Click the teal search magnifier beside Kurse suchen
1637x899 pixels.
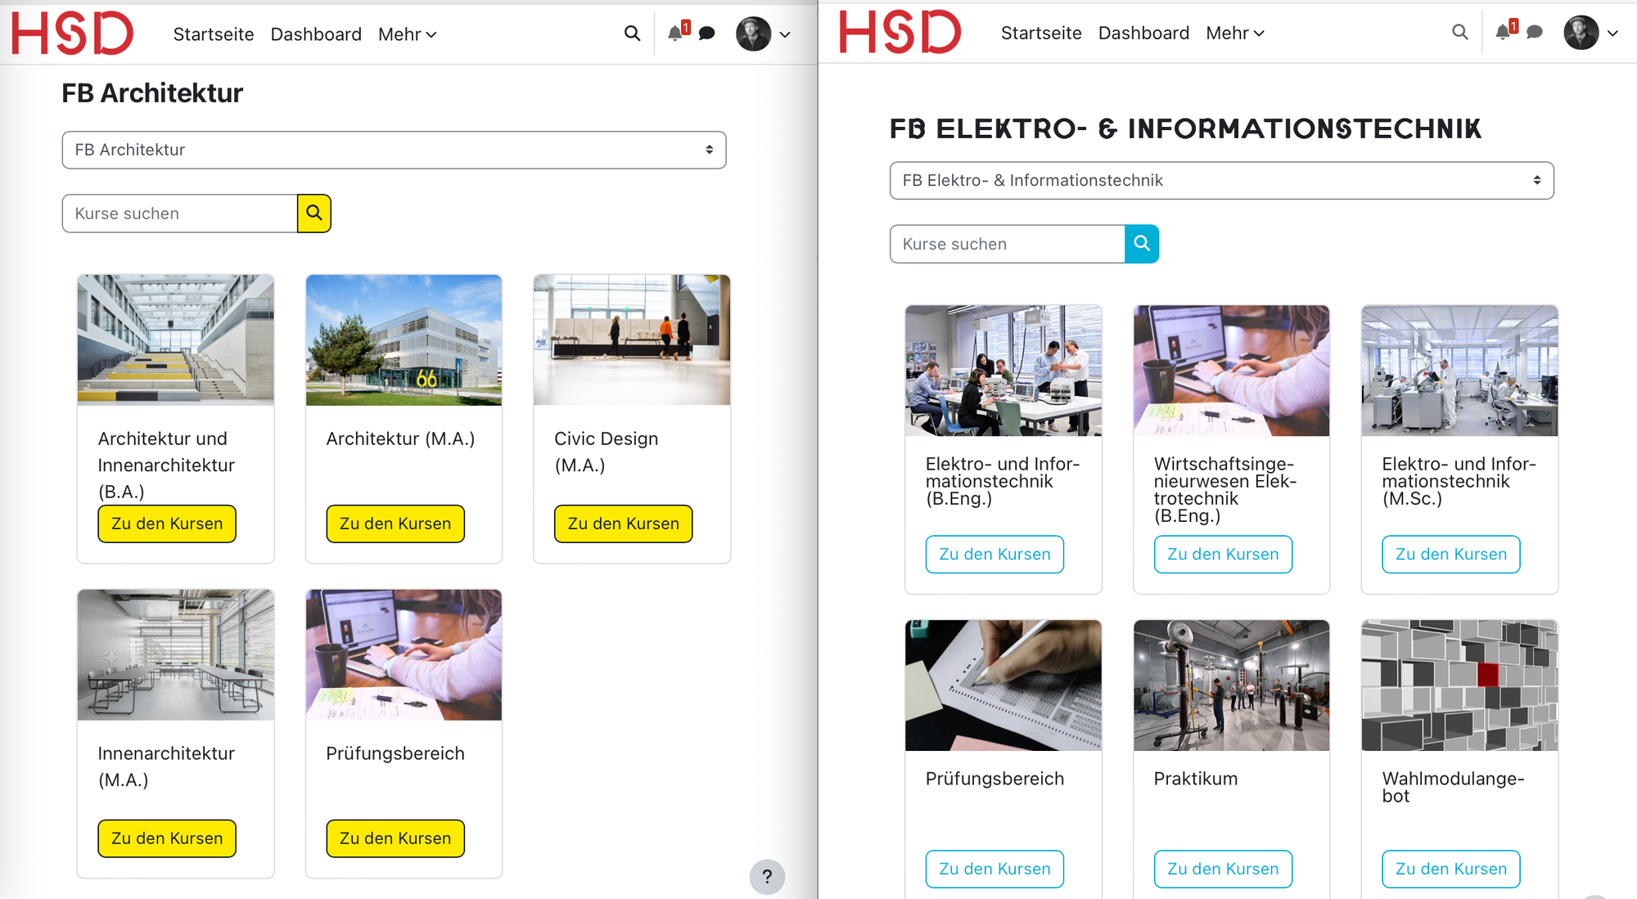click(x=1141, y=243)
